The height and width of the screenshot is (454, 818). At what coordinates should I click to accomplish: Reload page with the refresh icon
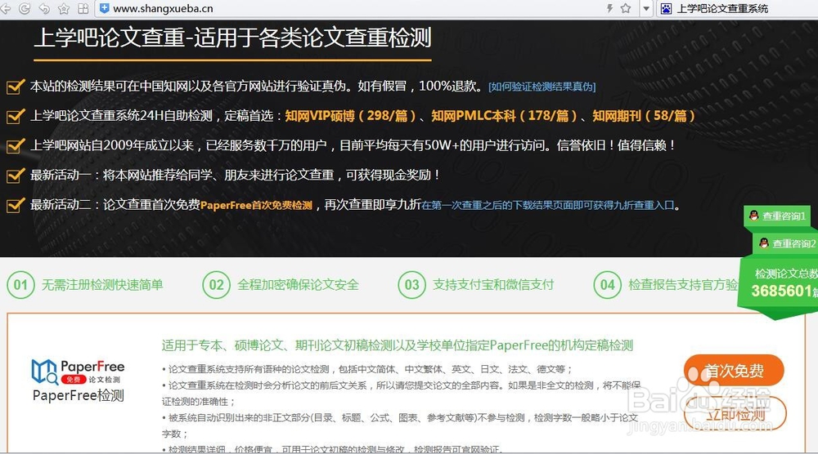[24, 8]
